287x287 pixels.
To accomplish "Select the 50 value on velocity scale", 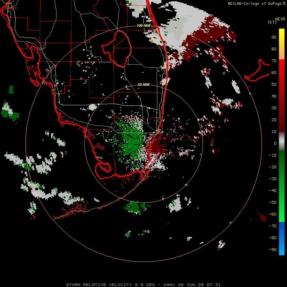I will tap(274, 85).
